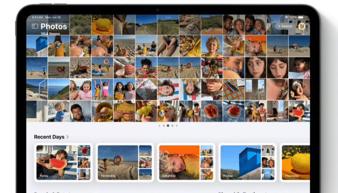Expand Recent Days with its chevron

(x=68, y=137)
